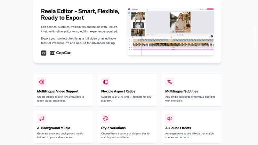This screenshot has width=258, height=145.
Task: Select the first storyboard thumbnail of the woman
Action: pos(138,16)
